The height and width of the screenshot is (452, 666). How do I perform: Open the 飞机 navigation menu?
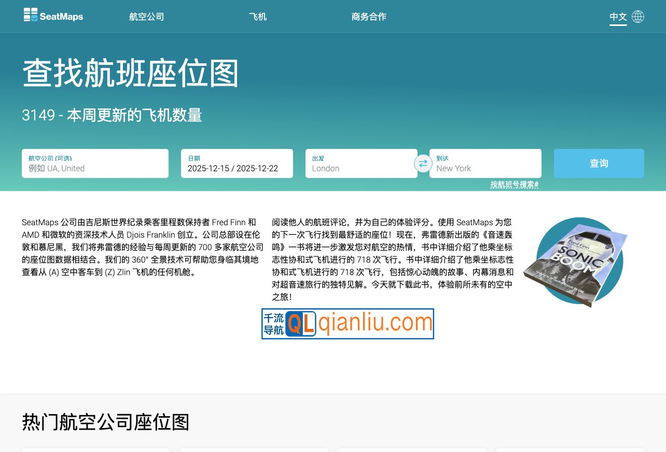(x=258, y=16)
